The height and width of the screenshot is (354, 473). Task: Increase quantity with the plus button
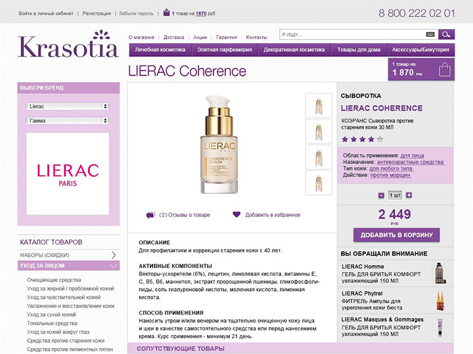click(409, 195)
